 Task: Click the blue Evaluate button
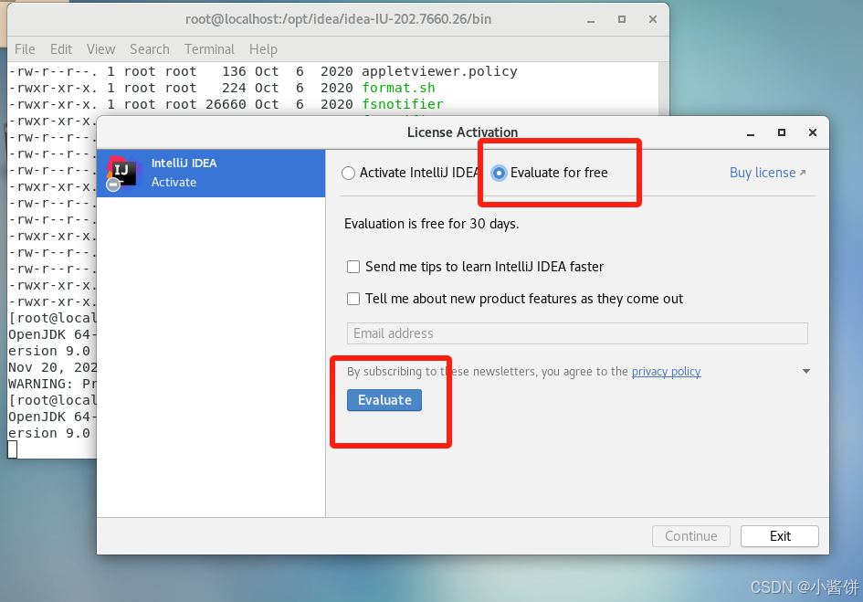point(384,400)
